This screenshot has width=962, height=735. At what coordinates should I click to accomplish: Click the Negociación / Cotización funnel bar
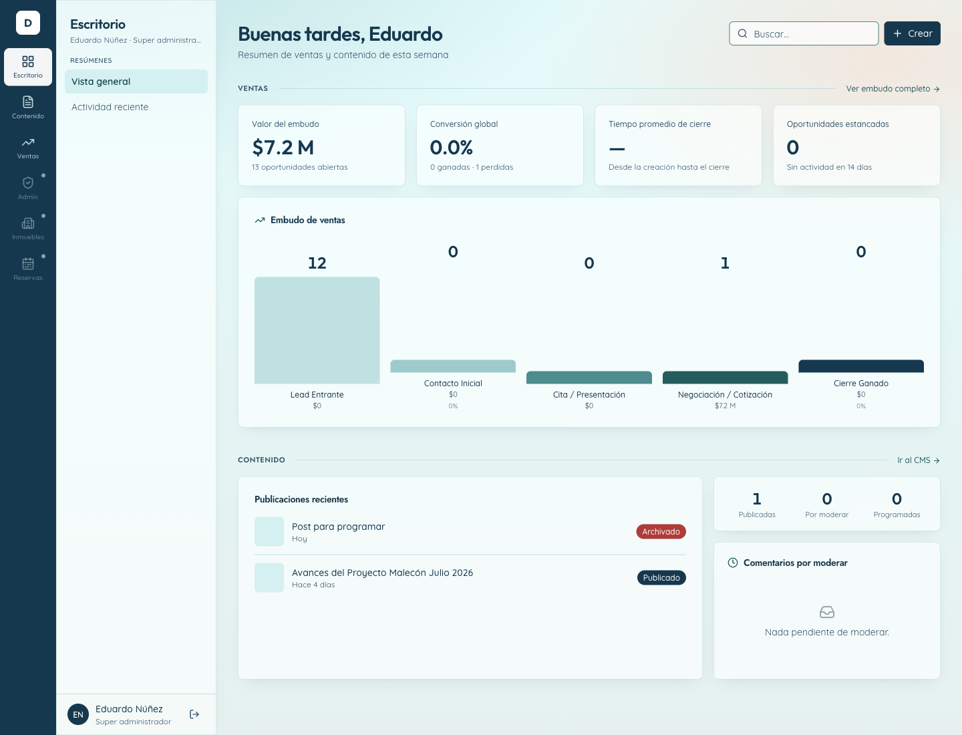click(x=725, y=378)
